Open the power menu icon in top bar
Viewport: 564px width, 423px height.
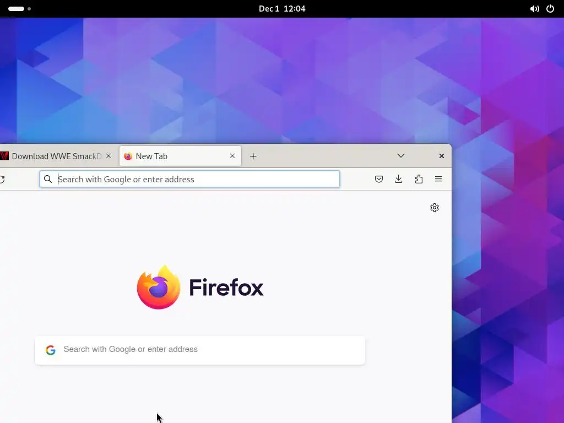(550, 9)
